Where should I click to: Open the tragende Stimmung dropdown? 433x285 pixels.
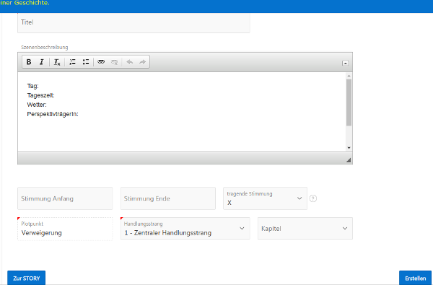265,198
